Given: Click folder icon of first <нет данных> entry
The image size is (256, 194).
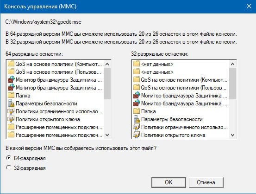Looking at the screenshot, I should 137,64.
